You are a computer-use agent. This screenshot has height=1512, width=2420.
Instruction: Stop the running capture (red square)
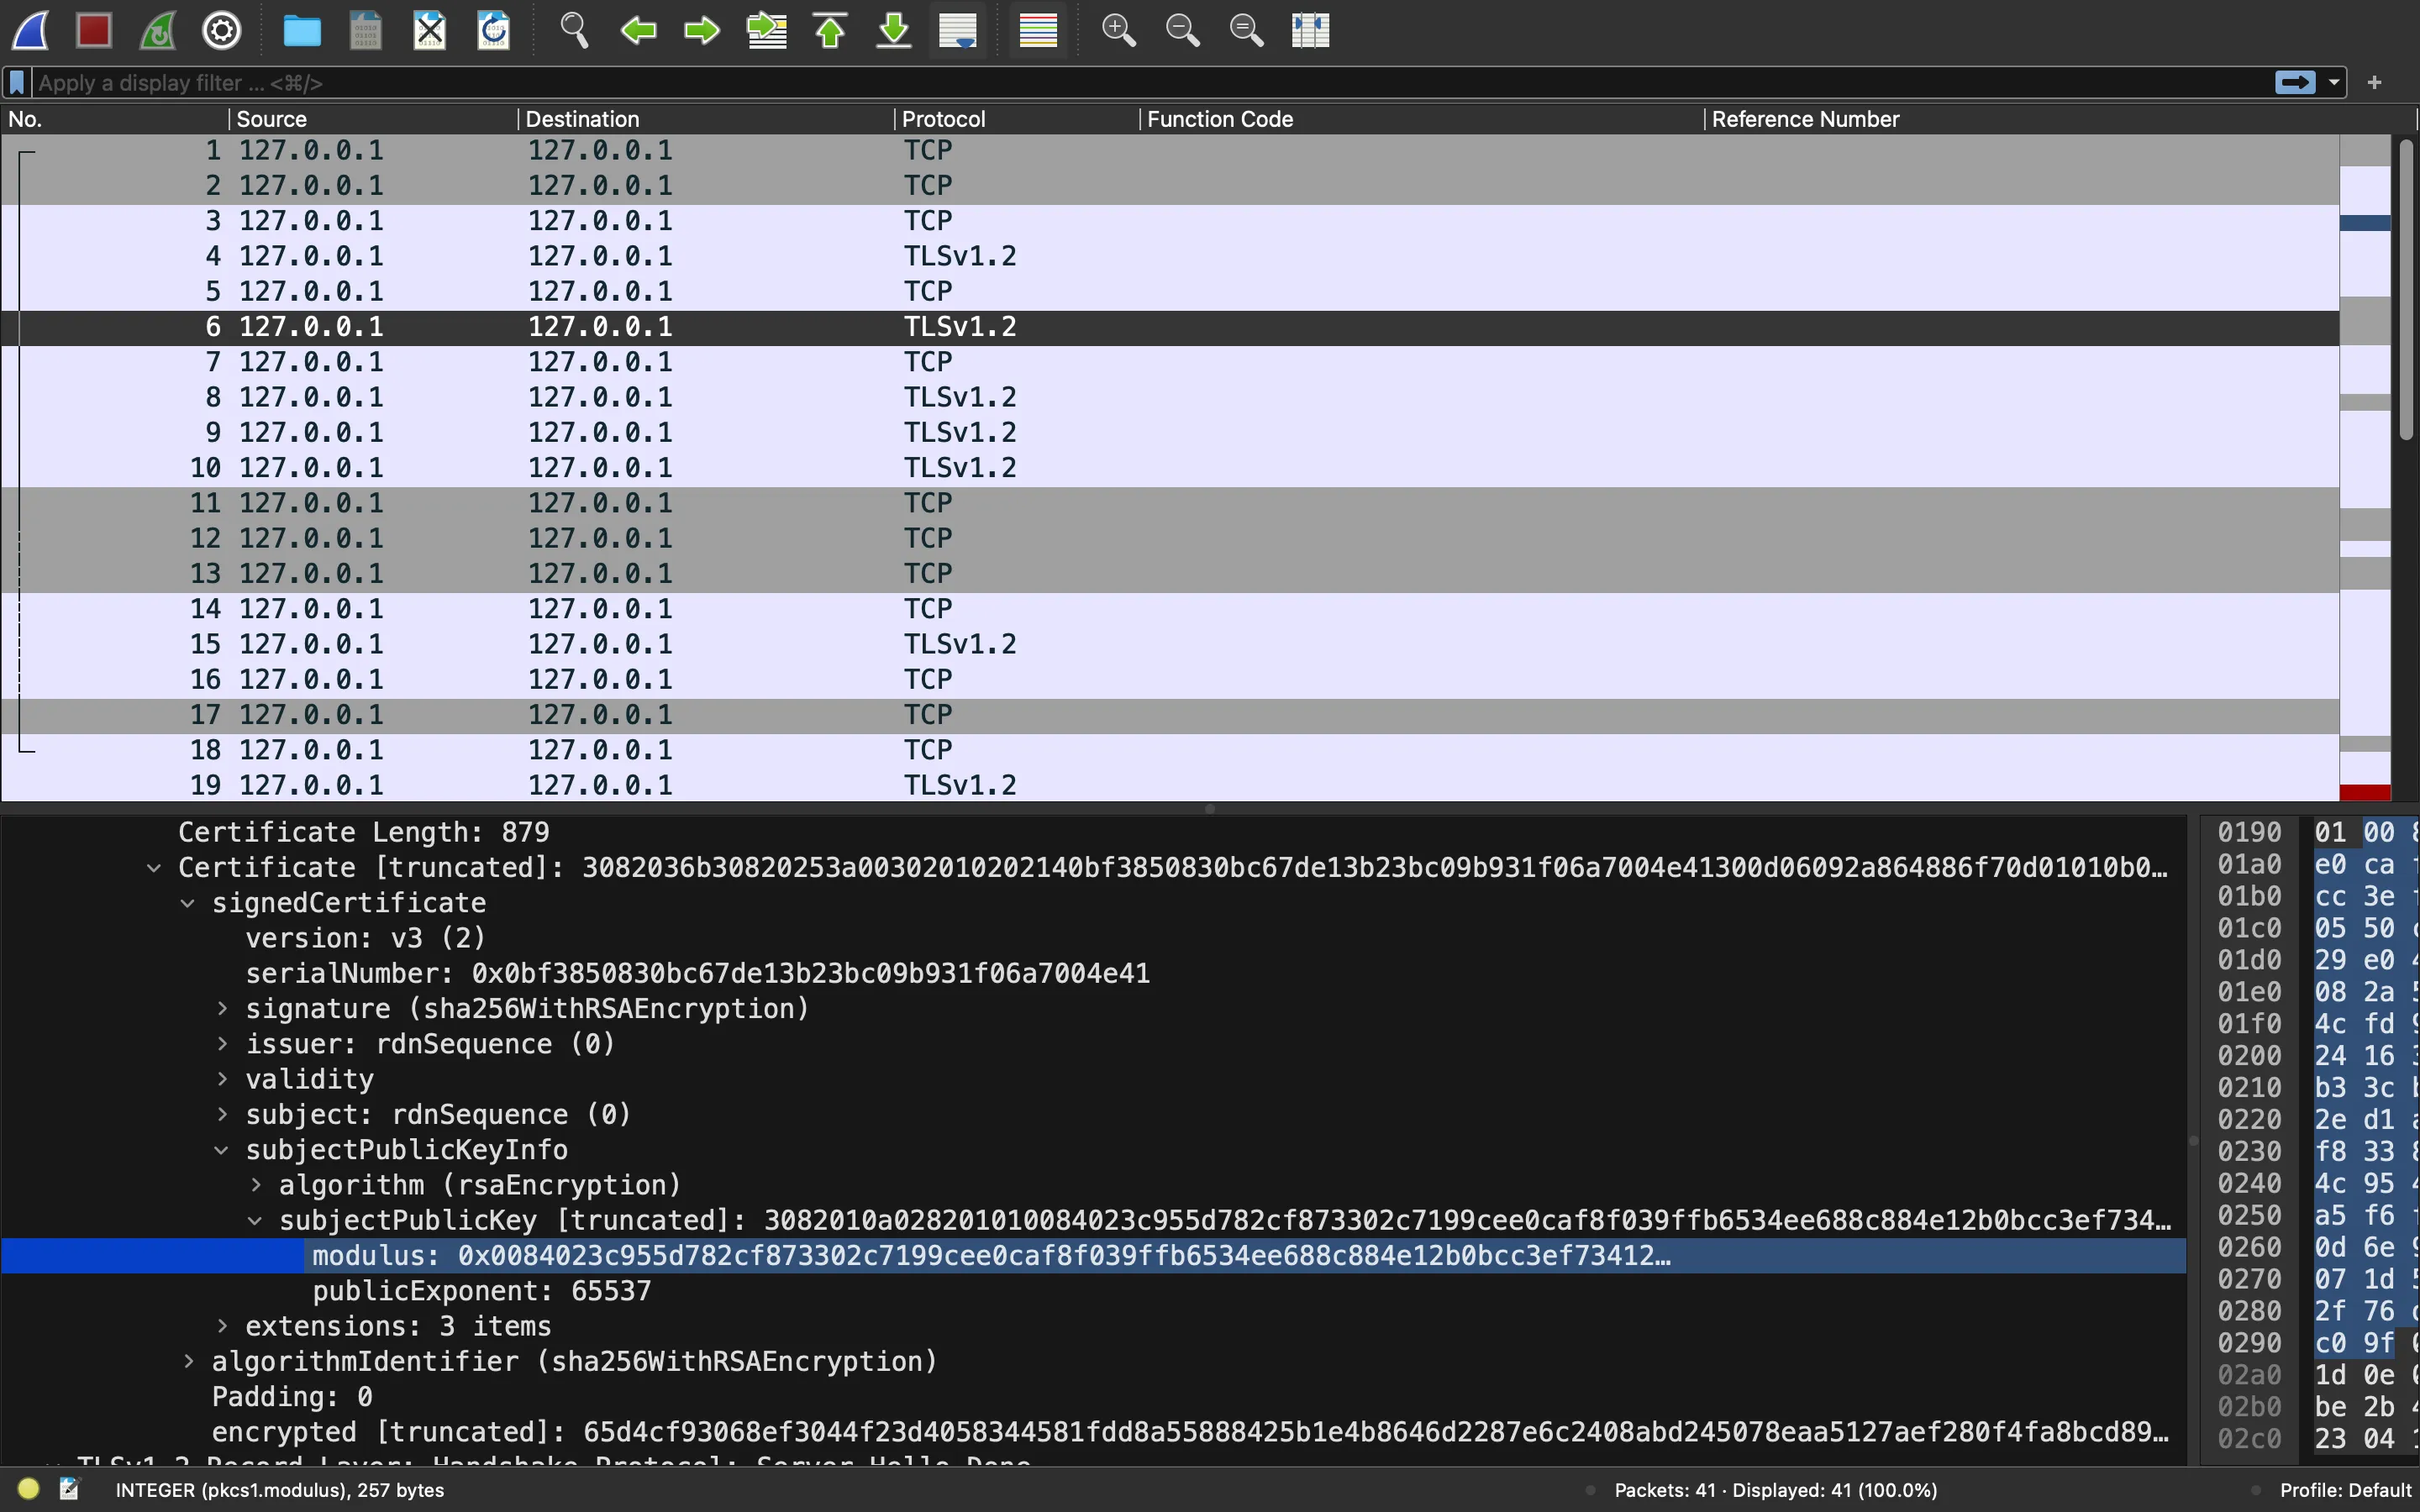point(94,30)
